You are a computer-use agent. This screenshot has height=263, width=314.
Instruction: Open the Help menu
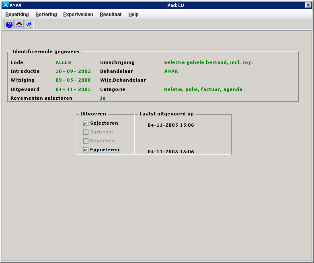pyautogui.click(x=133, y=14)
